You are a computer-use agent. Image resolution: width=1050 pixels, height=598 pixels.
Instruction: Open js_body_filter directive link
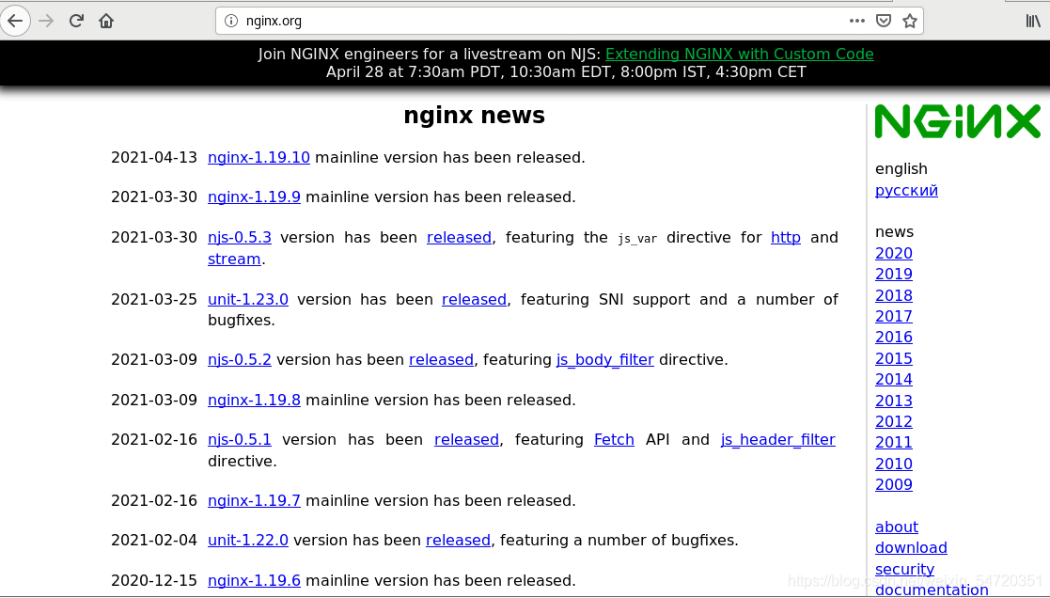click(x=604, y=359)
